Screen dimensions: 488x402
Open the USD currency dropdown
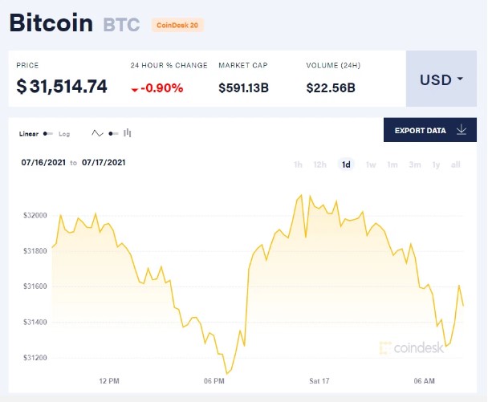click(441, 79)
